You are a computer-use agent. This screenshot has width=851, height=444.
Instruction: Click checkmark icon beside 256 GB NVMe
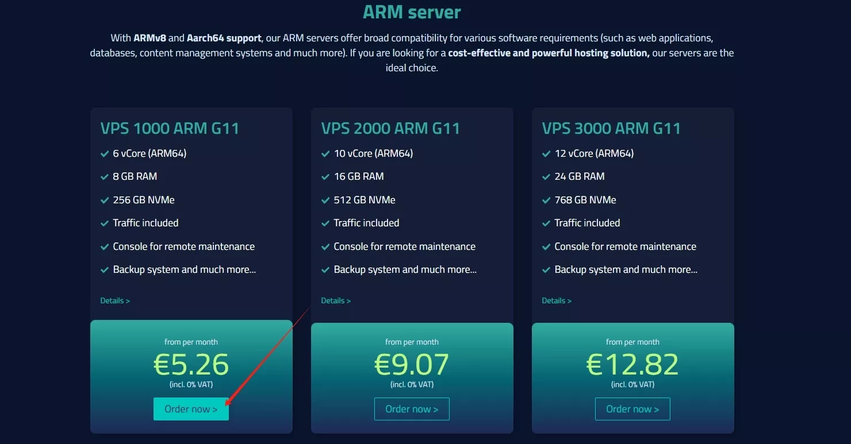tap(105, 200)
